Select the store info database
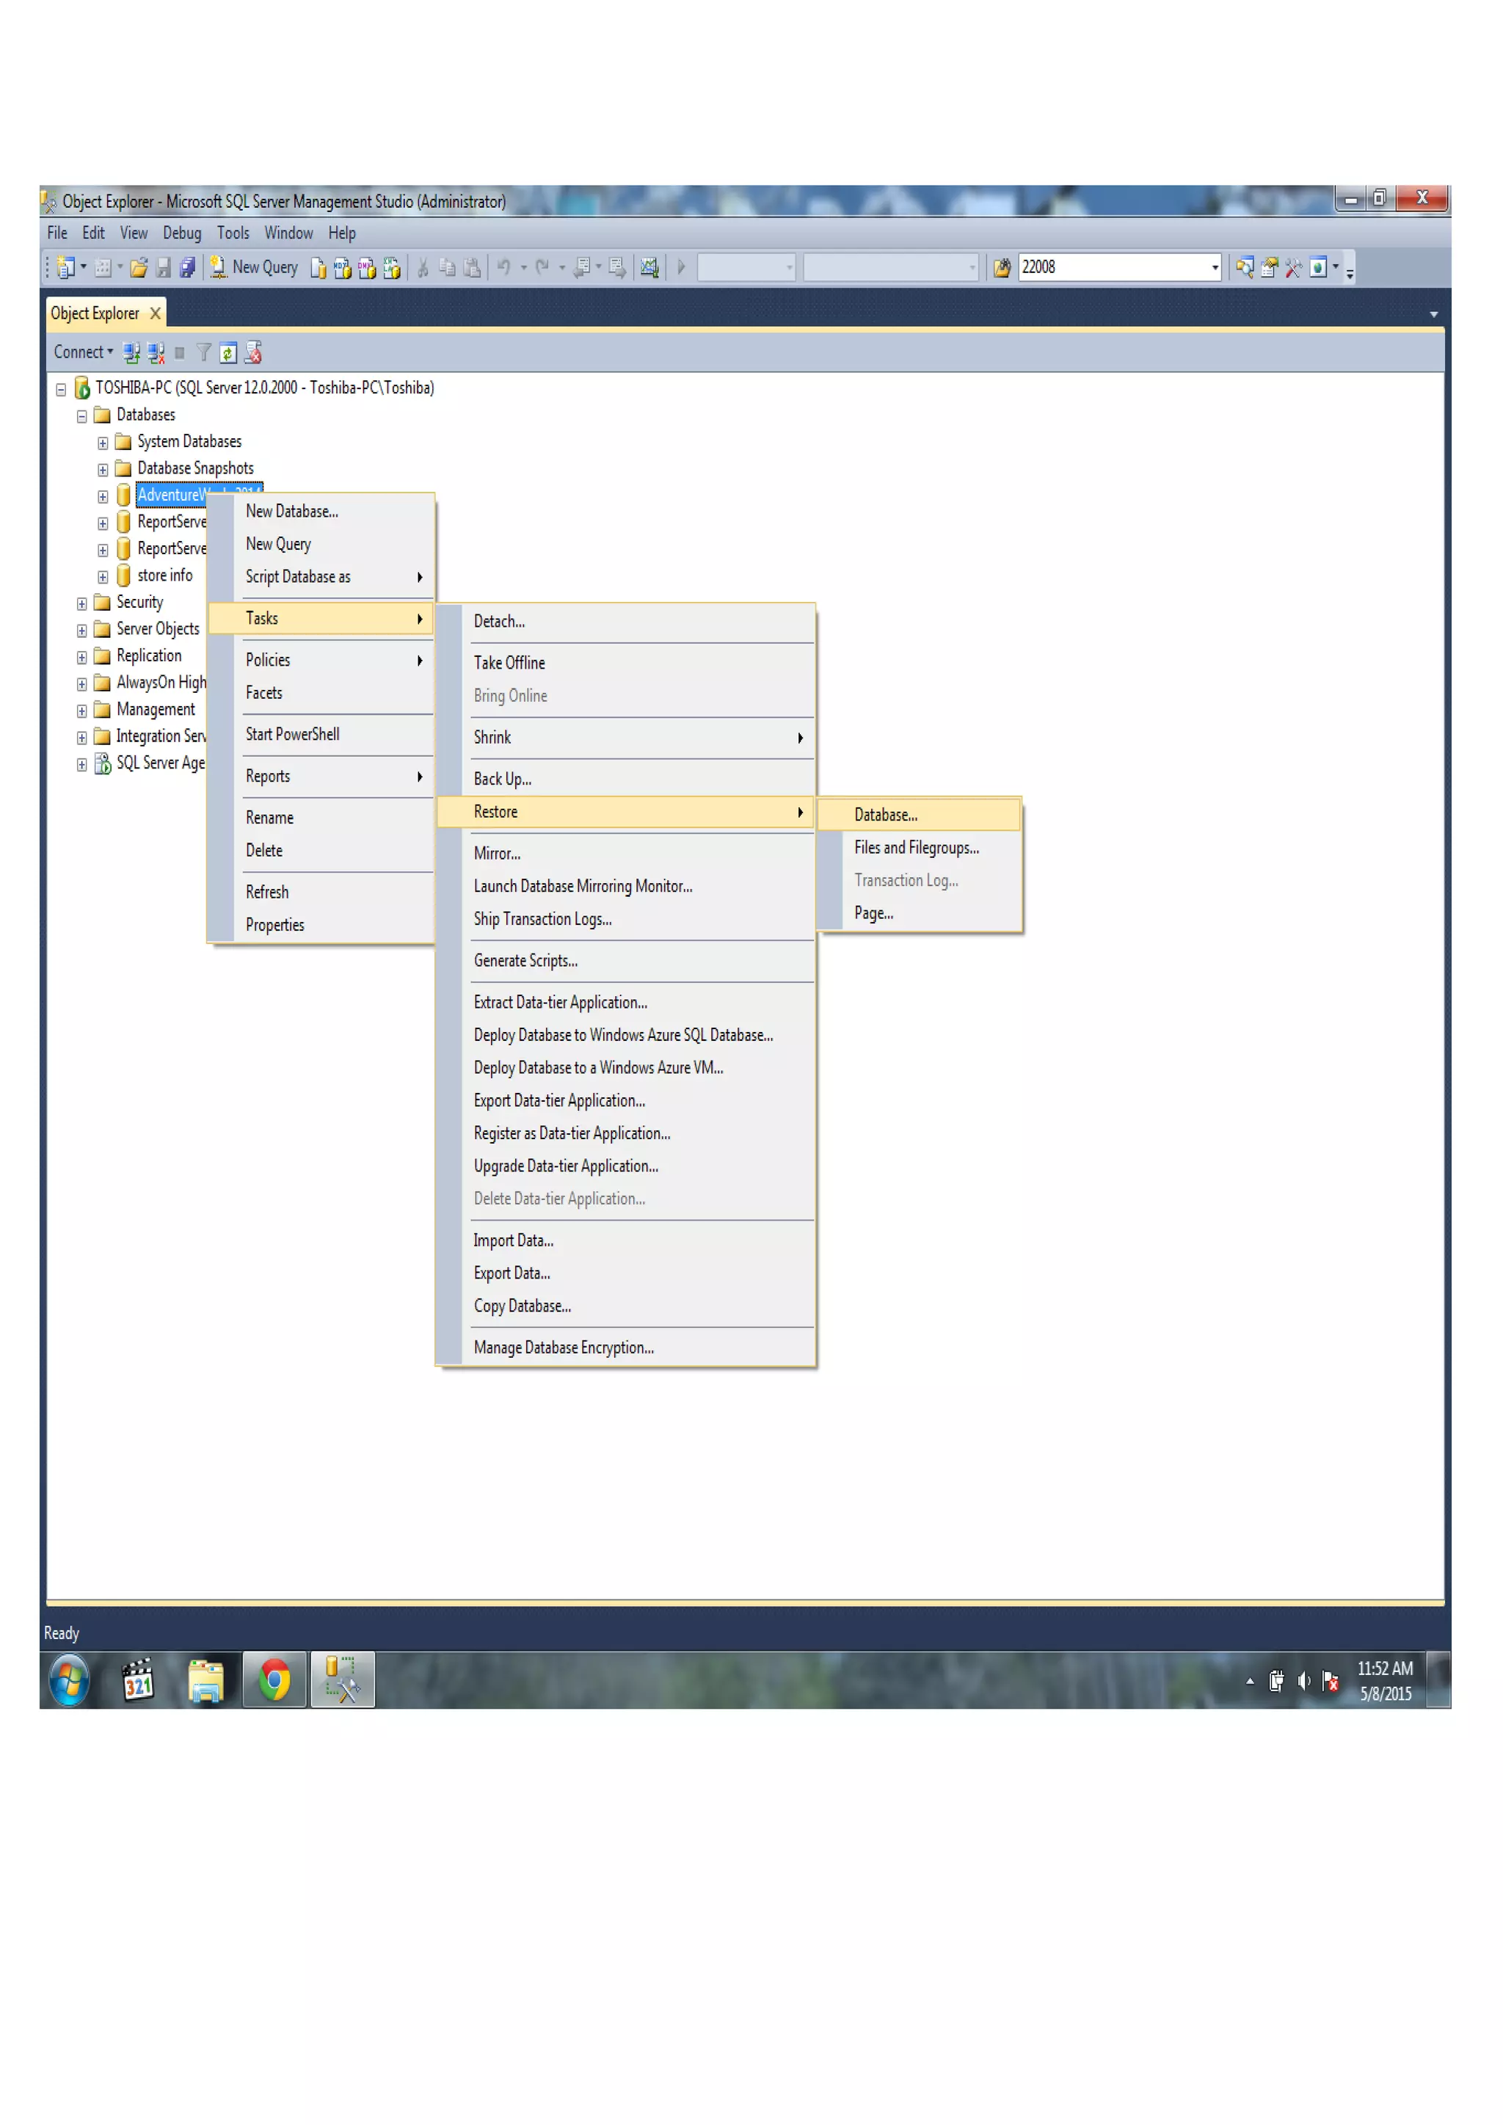1503x2125 pixels. 164,575
